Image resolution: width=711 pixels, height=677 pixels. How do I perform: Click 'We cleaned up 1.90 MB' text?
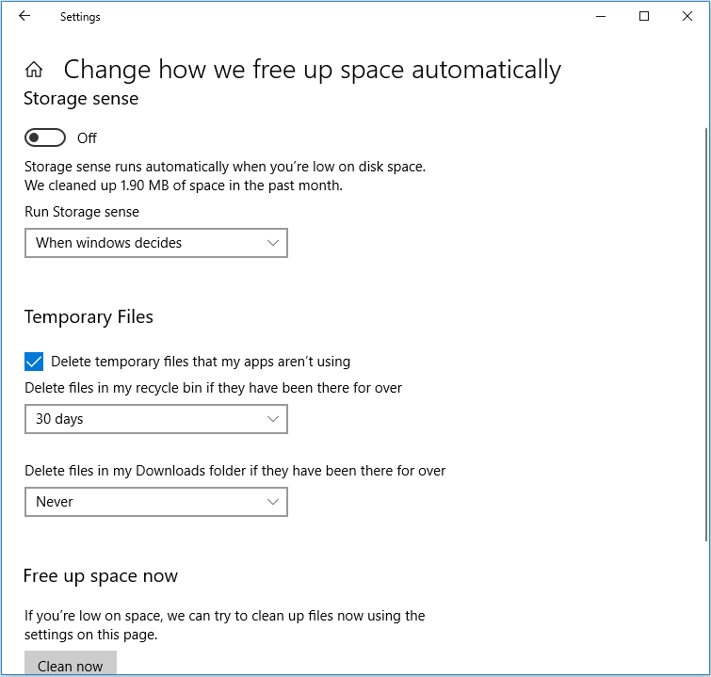point(184,185)
